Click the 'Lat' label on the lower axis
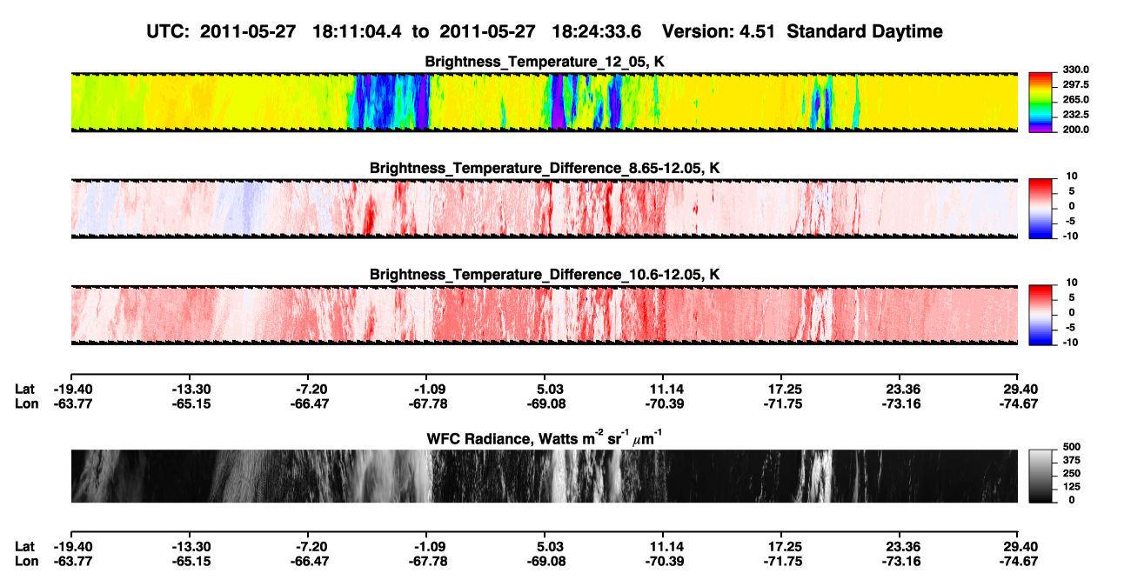The width and height of the screenshot is (1131, 580). (25, 547)
